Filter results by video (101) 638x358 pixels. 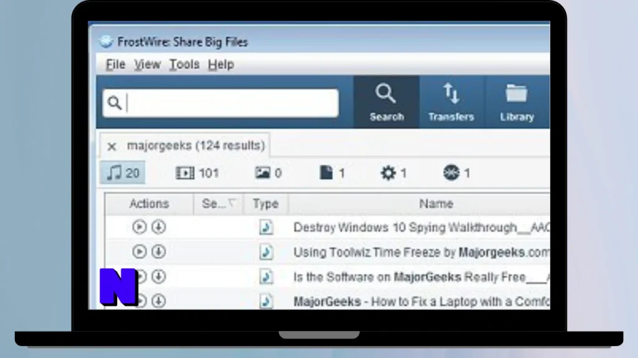pos(198,173)
